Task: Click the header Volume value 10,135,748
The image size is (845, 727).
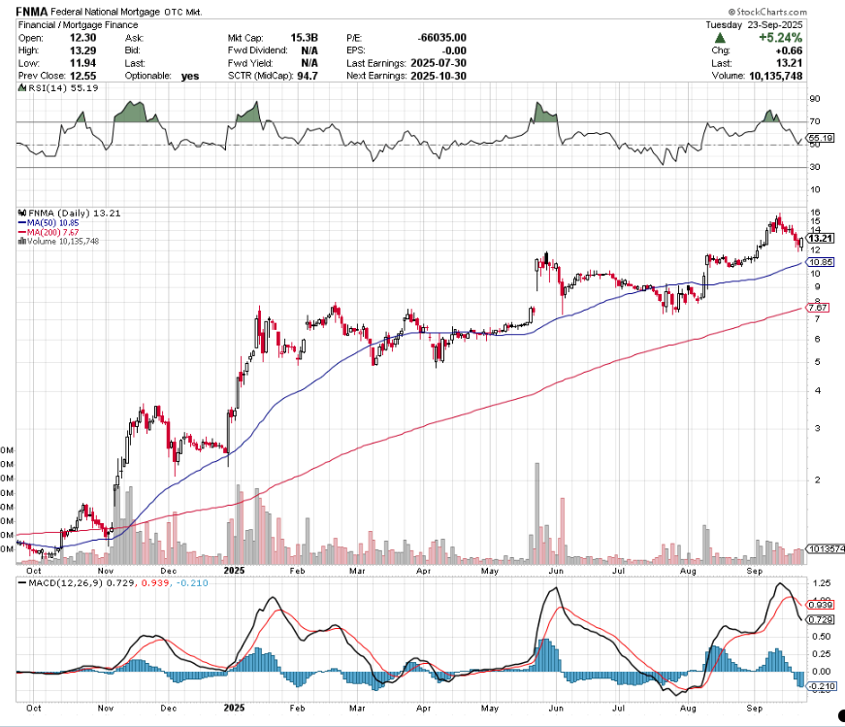Action: 775,76
